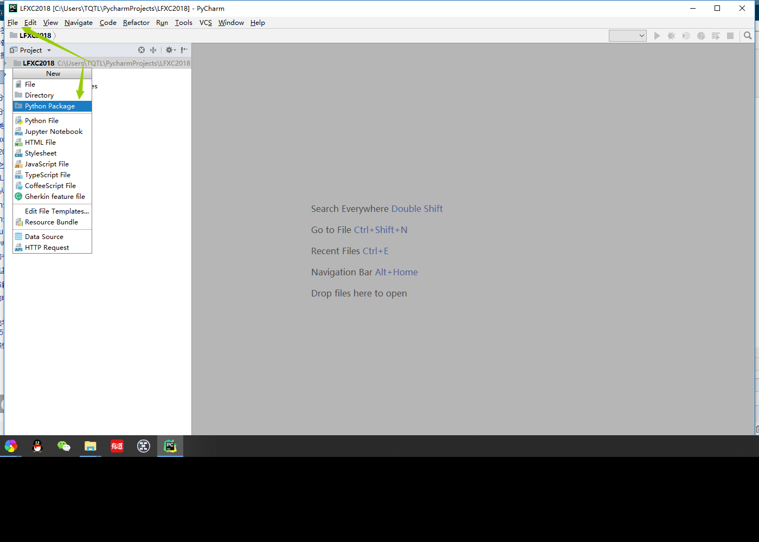Choose Gherkin feature file in New popup

point(53,197)
